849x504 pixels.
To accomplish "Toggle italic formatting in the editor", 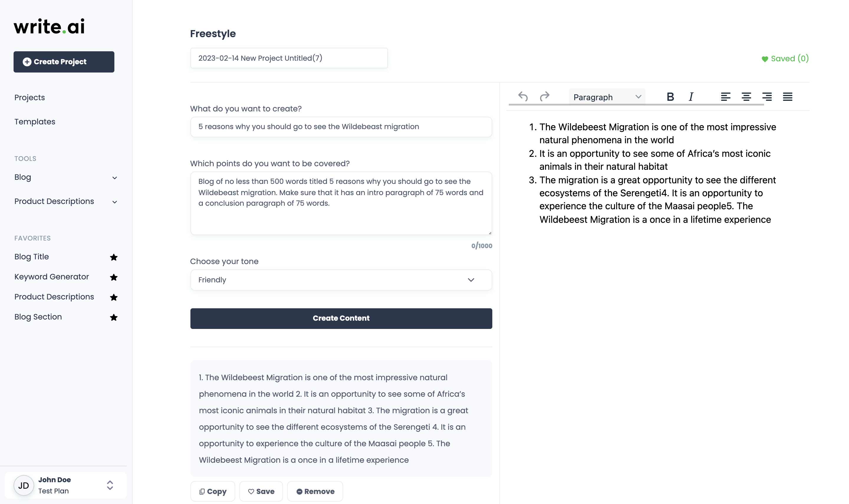I will click(x=691, y=97).
